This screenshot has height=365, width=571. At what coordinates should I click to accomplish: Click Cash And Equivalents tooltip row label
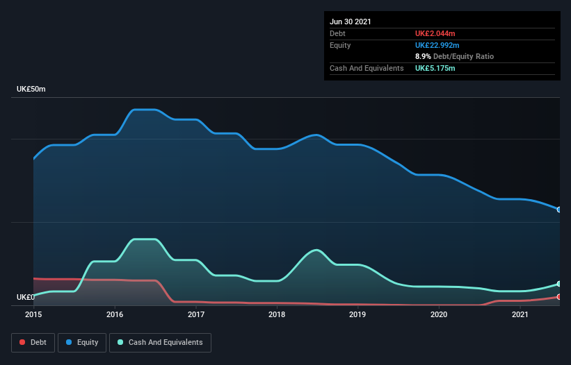point(367,68)
